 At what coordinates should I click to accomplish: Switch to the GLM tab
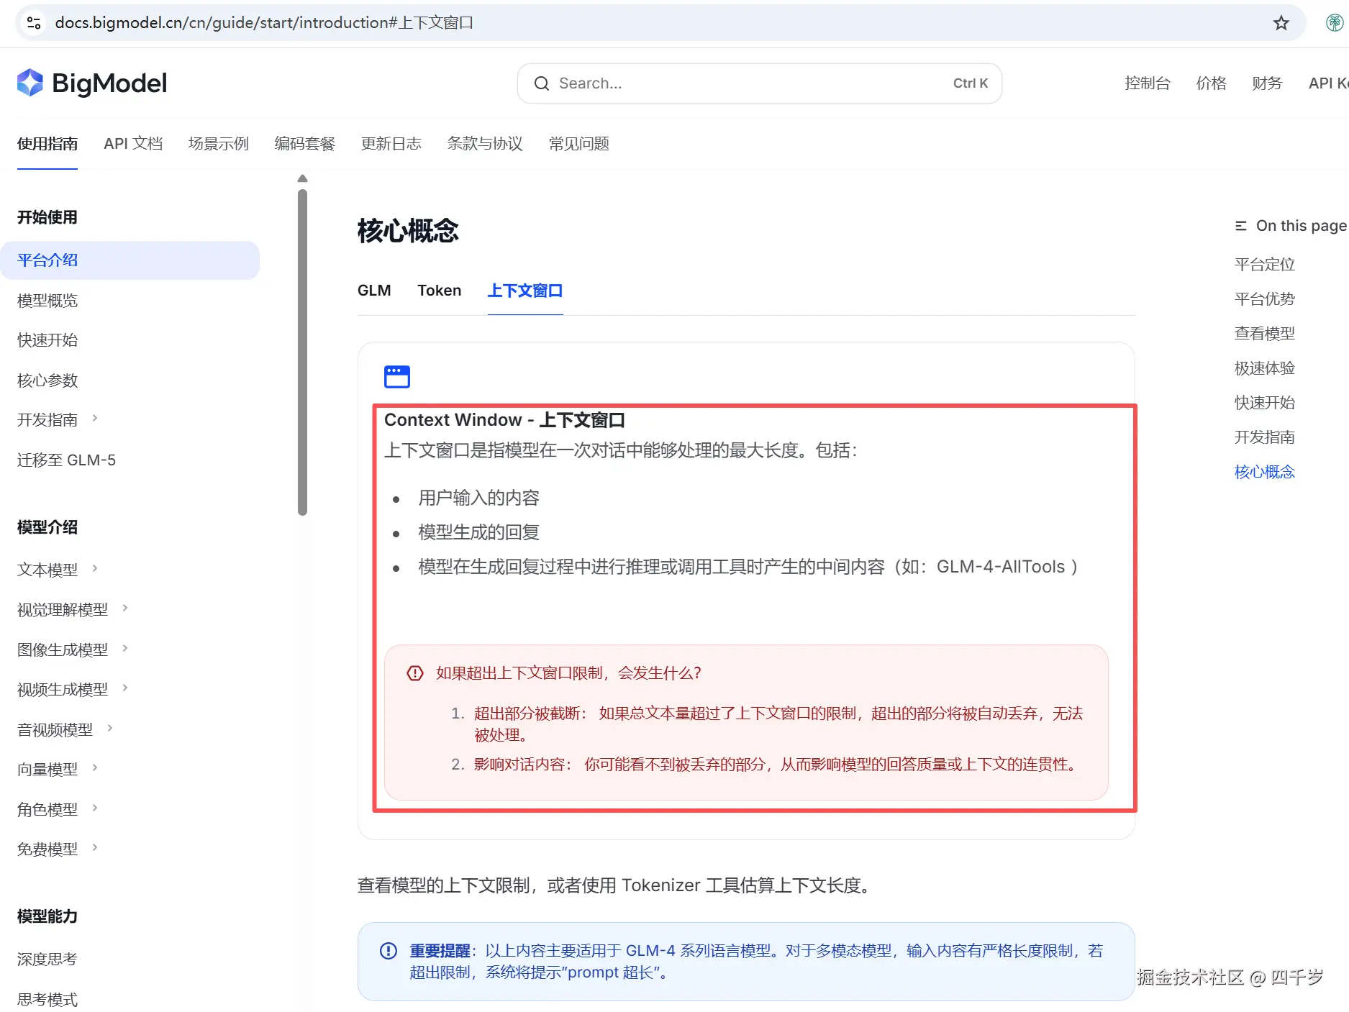click(x=374, y=291)
